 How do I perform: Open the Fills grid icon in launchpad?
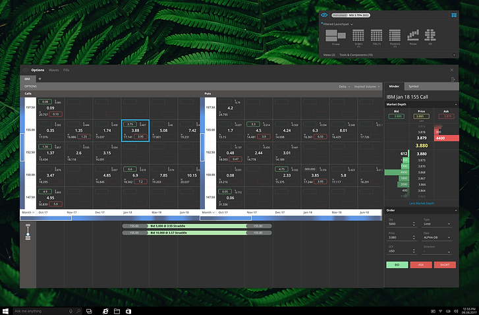pos(376,36)
